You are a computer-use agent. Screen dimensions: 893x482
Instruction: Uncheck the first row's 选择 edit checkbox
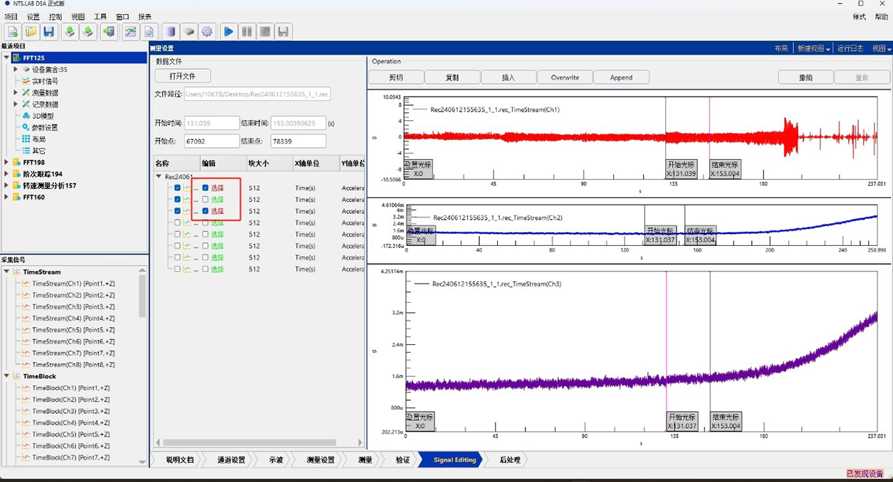[206, 188]
